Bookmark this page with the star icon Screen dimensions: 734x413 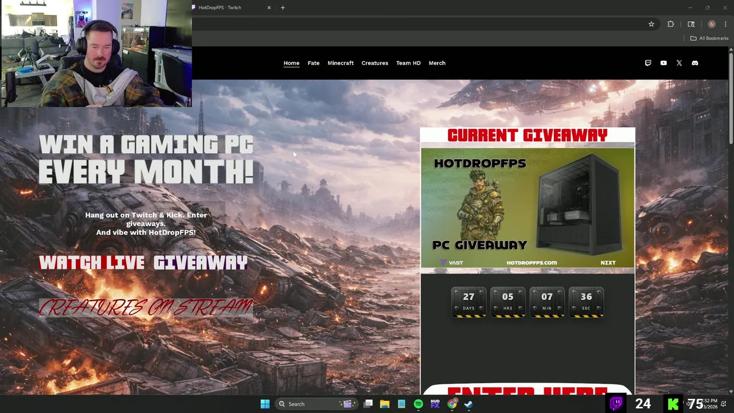651,24
